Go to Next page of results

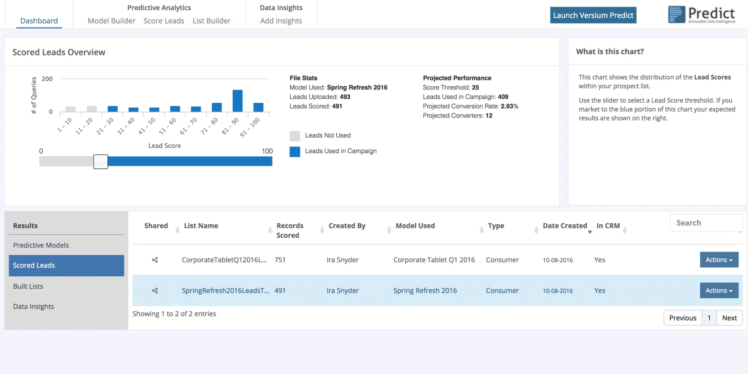coord(729,318)
